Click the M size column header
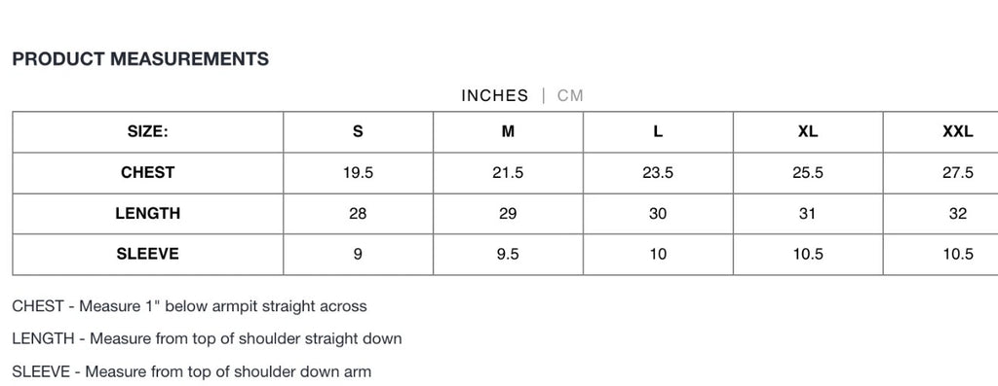998x386 pixels. pyautogui.click(x=508, y=132)
